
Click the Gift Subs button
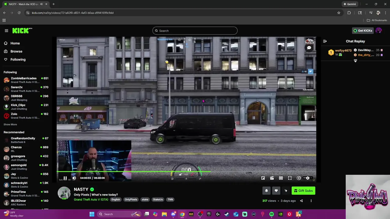click(303, 191)
